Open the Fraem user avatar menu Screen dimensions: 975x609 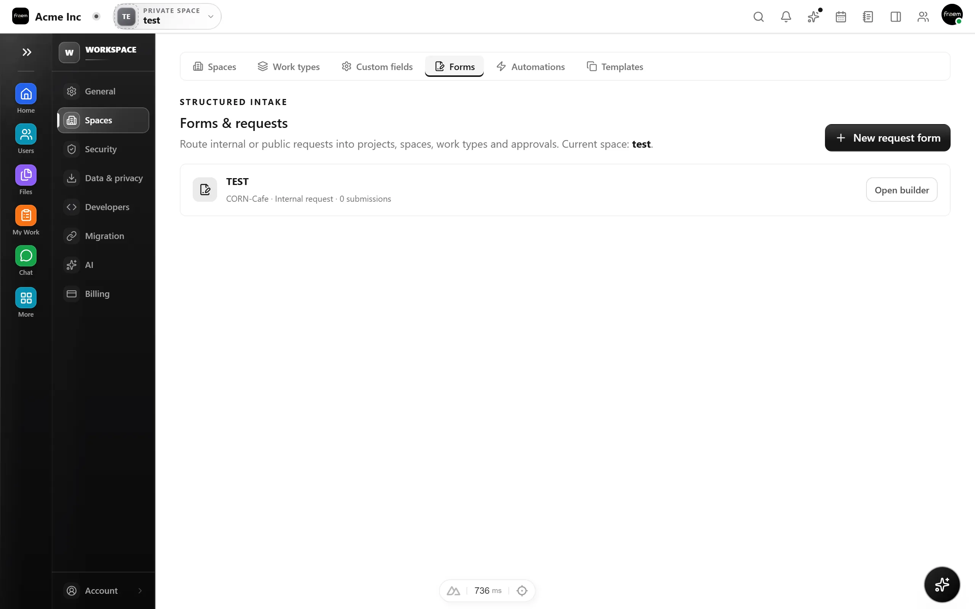click(x=952, y=14)
